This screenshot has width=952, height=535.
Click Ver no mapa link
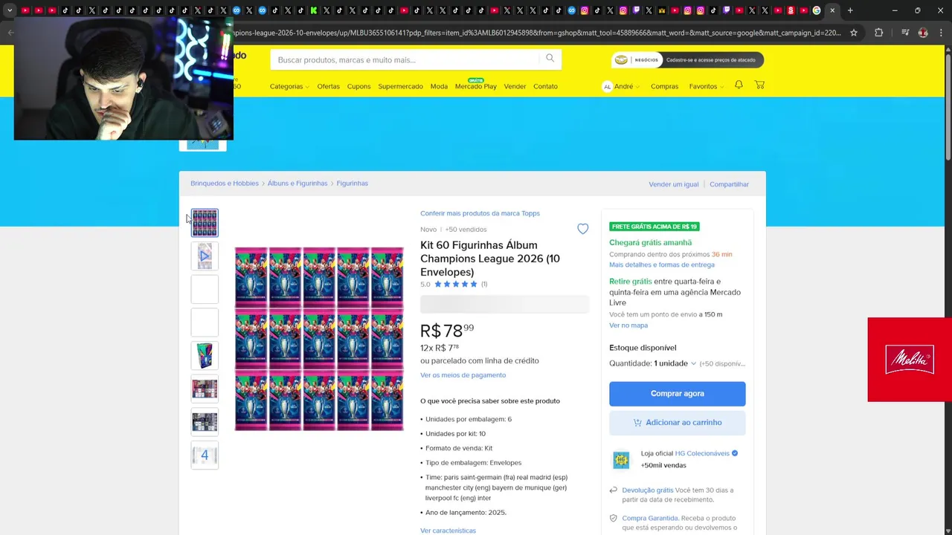coord(628,325)
